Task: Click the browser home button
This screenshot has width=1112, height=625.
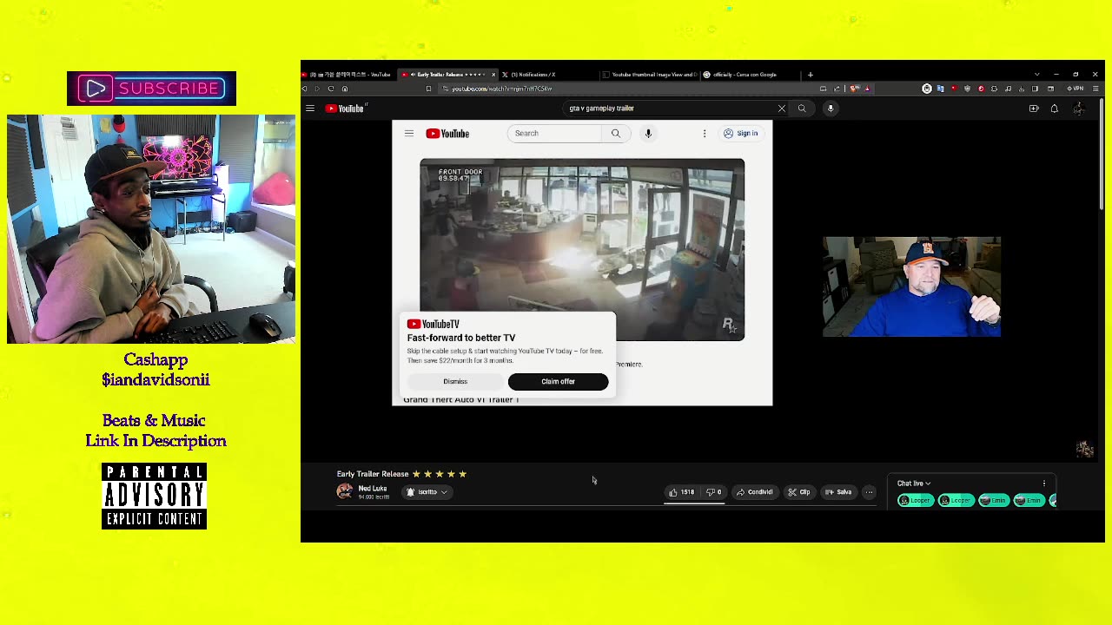Action: click(345, 89)
